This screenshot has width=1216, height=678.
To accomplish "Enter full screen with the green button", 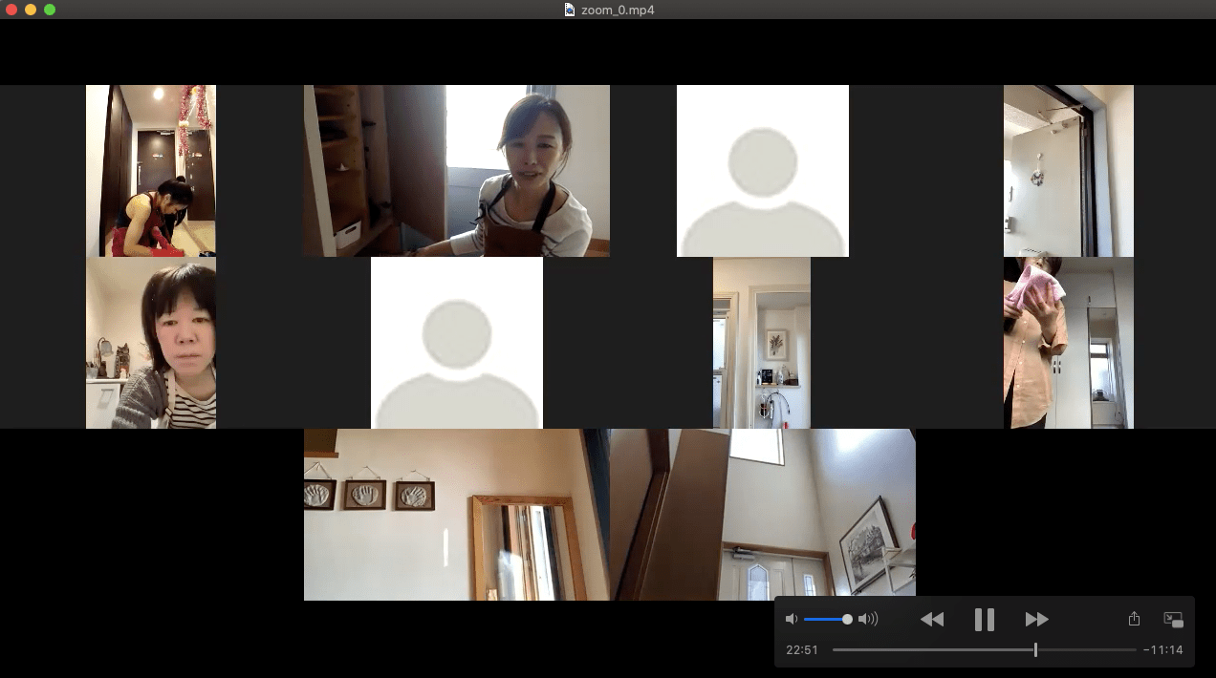I will pyautogui.click(x=50, y=10).
